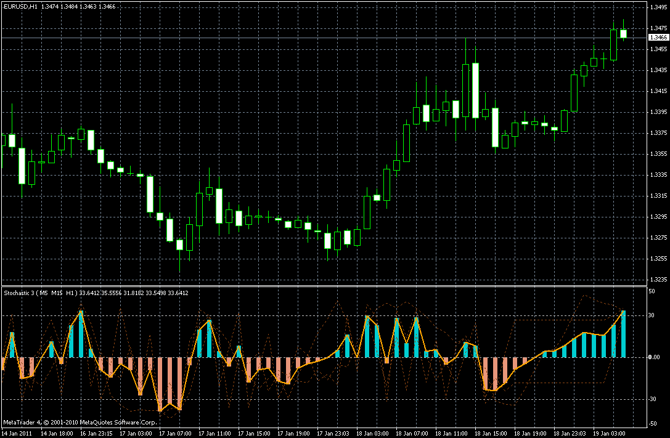Click the 17 Jan 07:00 time label

175,433
